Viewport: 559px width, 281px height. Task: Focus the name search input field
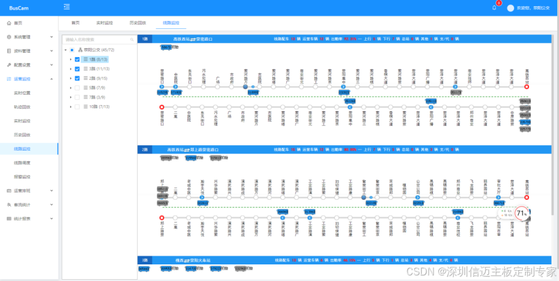click(x=95, y=39)
